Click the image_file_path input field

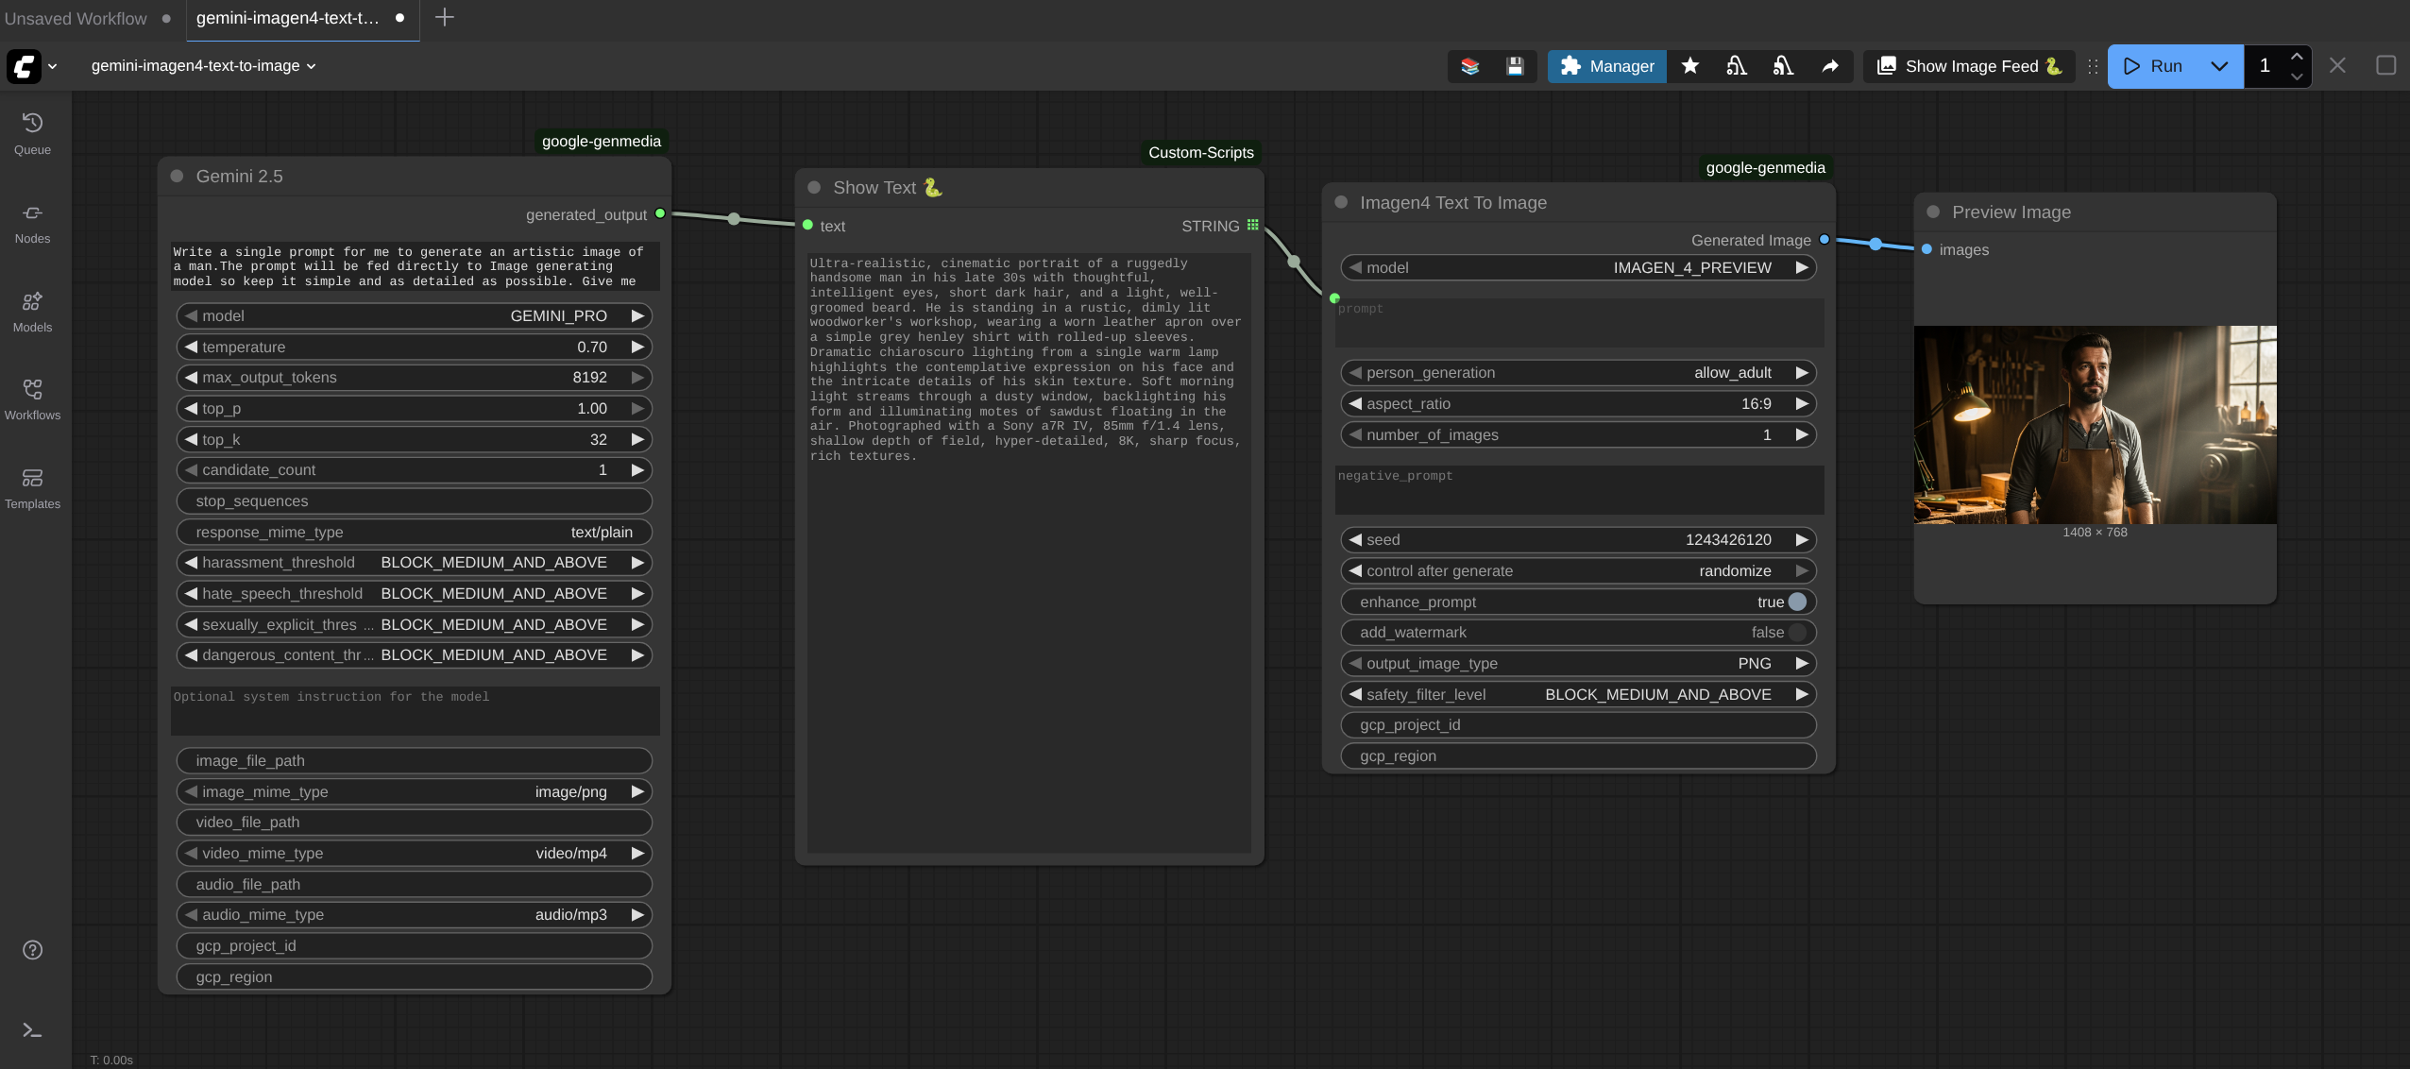coord(414,761)
